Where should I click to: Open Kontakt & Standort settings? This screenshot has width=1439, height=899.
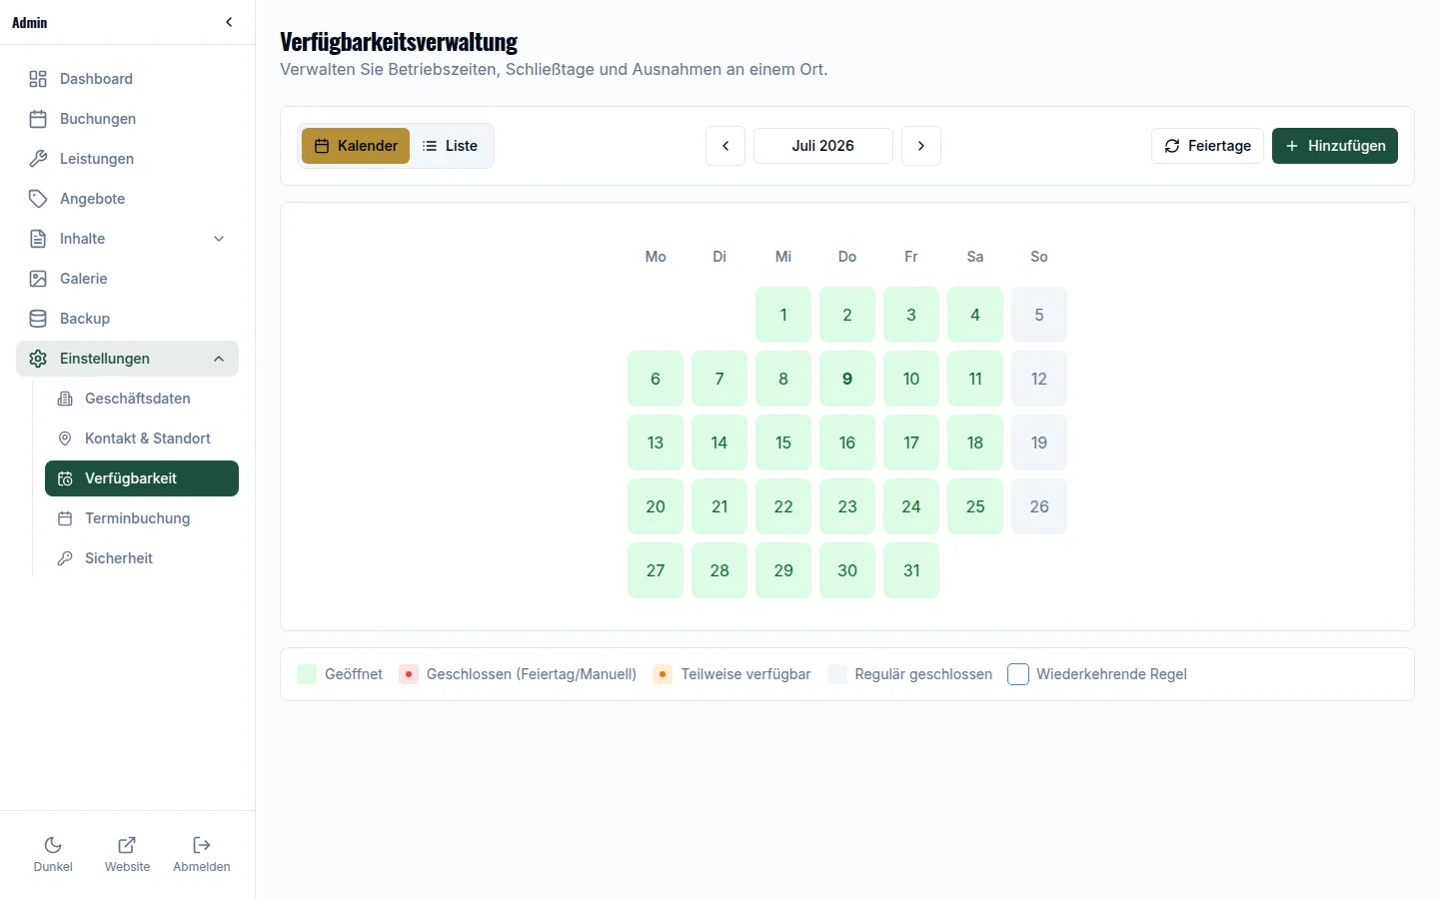pos(142,439)
